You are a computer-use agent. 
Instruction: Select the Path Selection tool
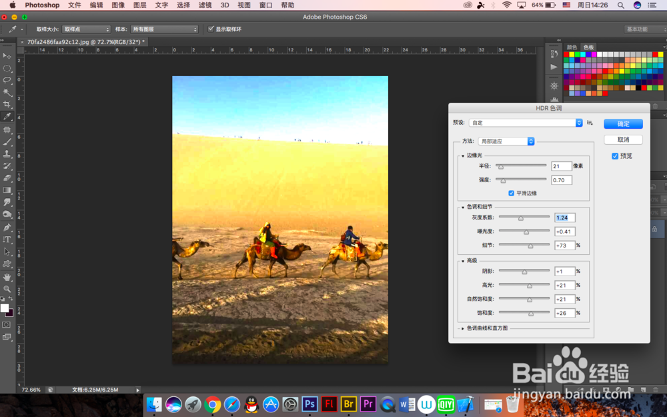[7, 252]
